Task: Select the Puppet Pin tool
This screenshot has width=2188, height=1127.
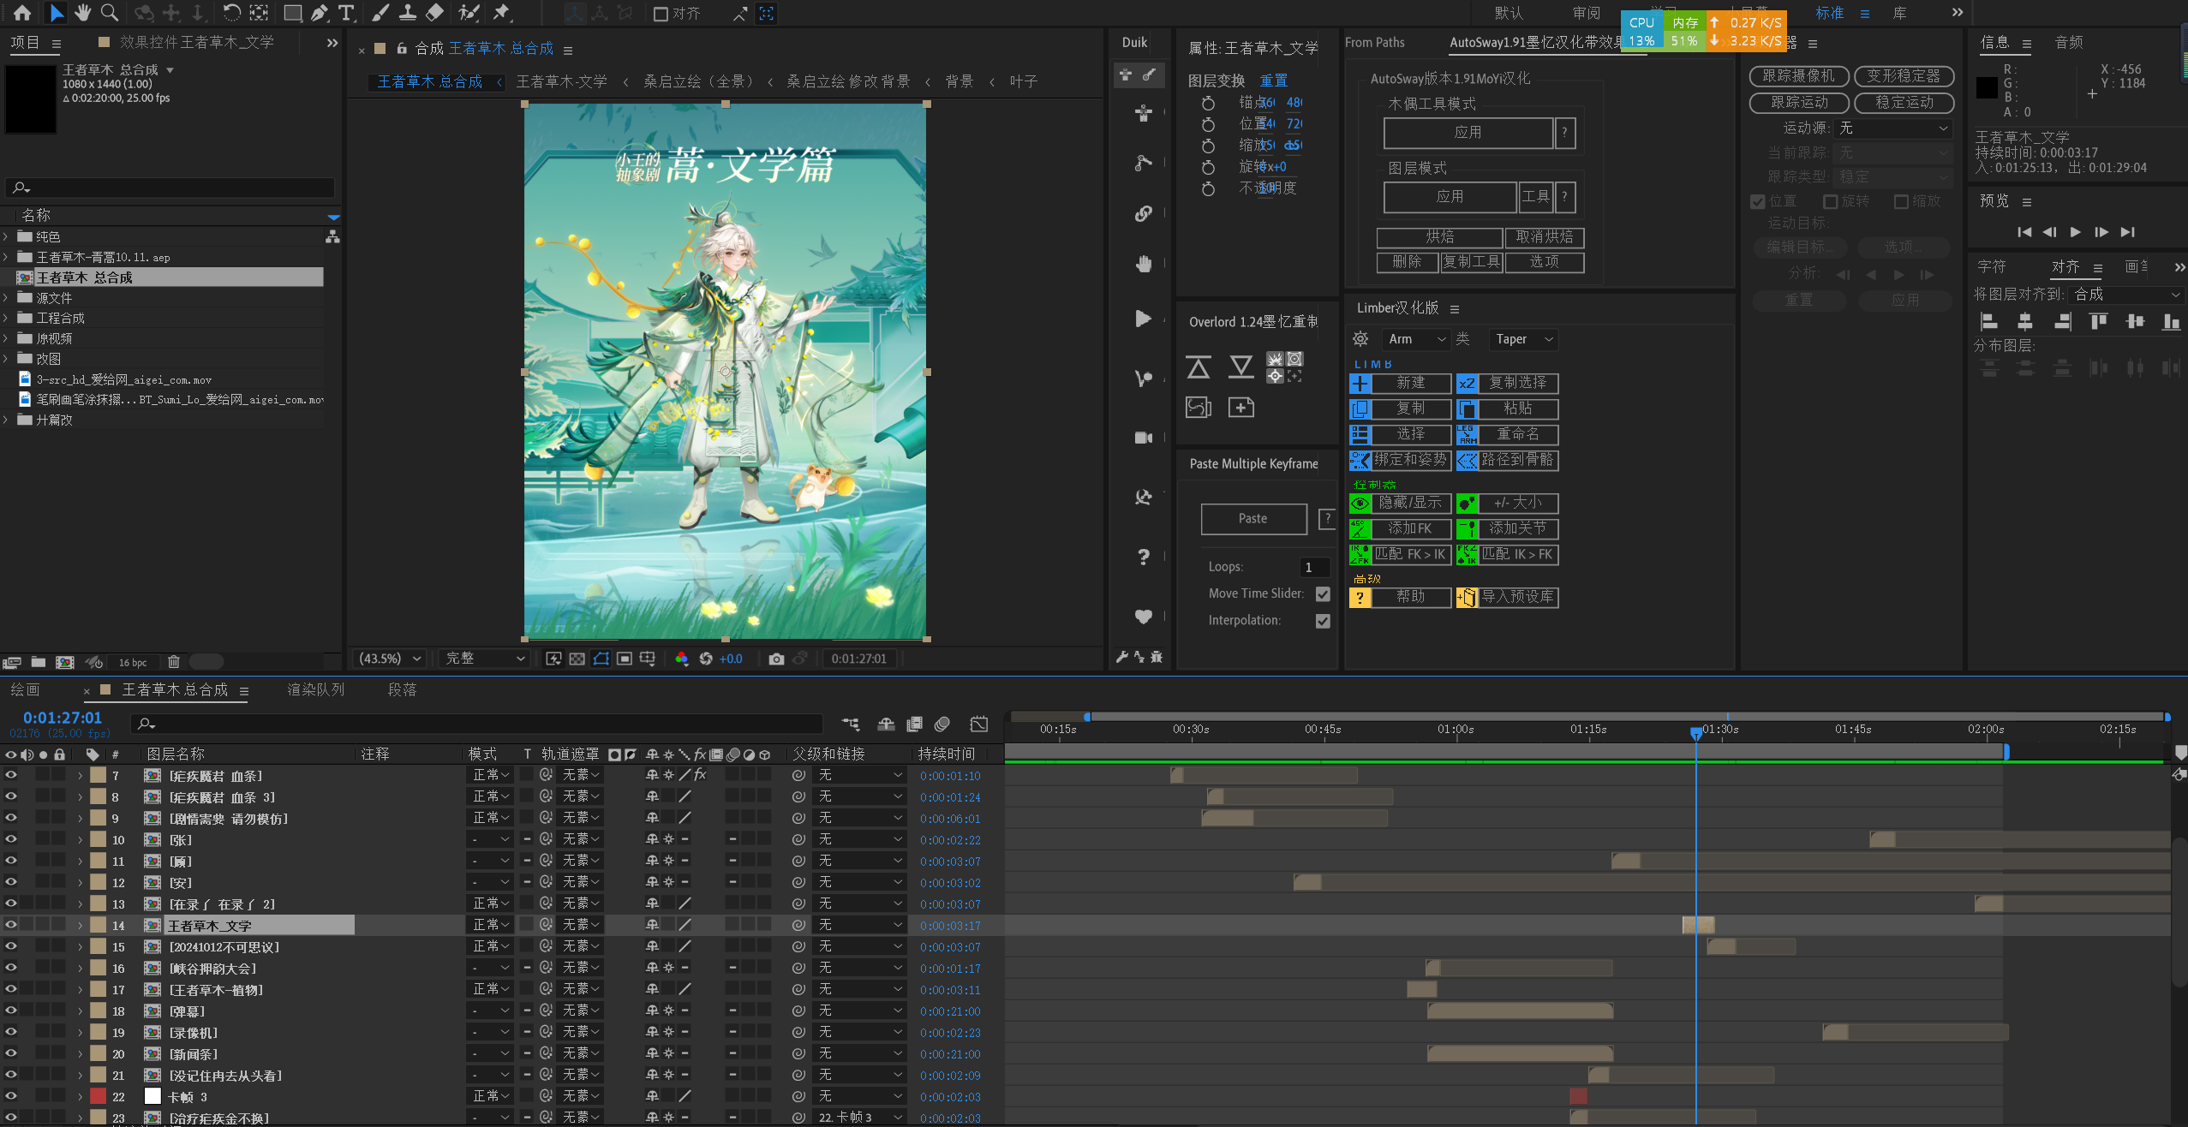Action: (x=502, y=13)
